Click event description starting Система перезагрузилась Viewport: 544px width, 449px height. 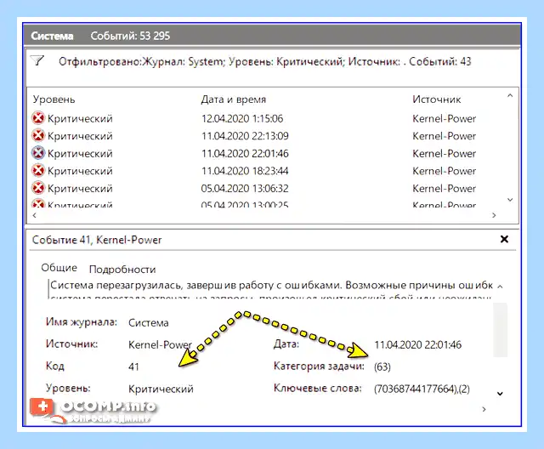[271, 285]
